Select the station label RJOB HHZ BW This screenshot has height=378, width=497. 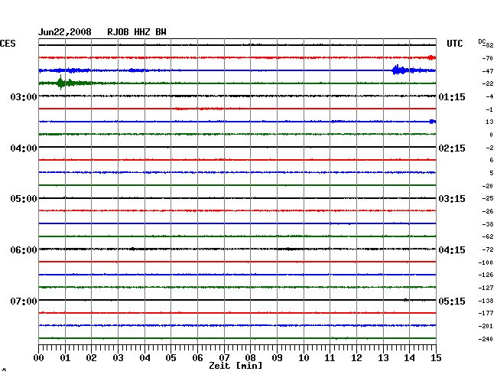pos(137,32)
